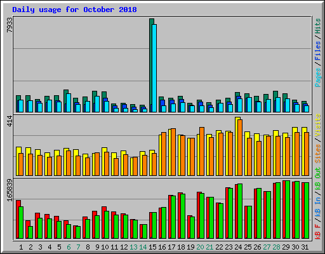Click day label 5 on the x-axis
This screenshot has width=325, height=254.
(59, 247)
